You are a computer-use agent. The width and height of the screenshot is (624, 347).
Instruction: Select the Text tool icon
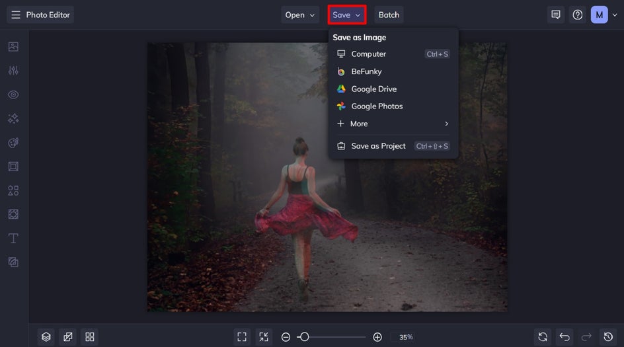point(13,238)
